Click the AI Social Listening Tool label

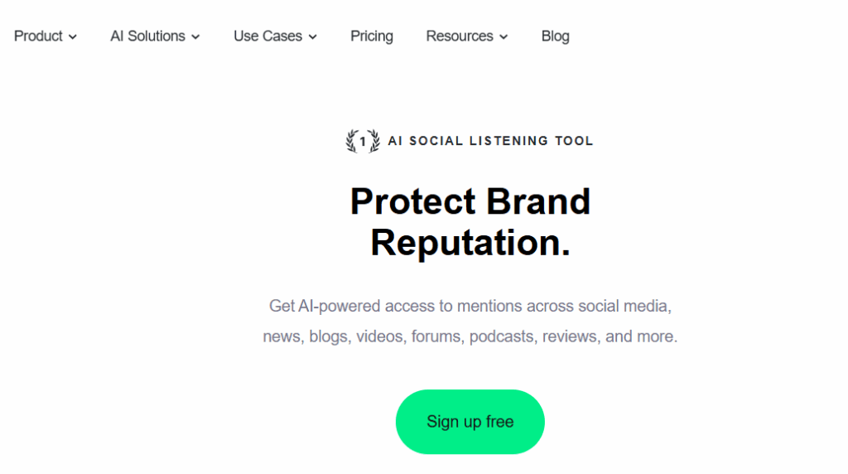(490, 141)
